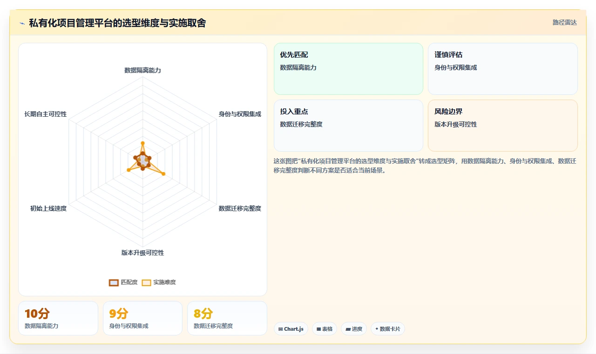Select the 表格 tag
Screen dimensions: 596x354
325,329
